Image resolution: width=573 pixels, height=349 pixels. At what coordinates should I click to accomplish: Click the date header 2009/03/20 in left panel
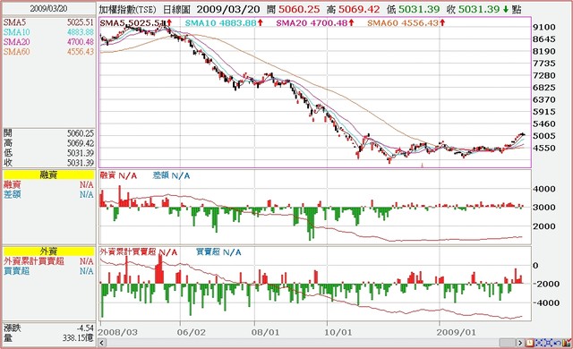(48, 8)
